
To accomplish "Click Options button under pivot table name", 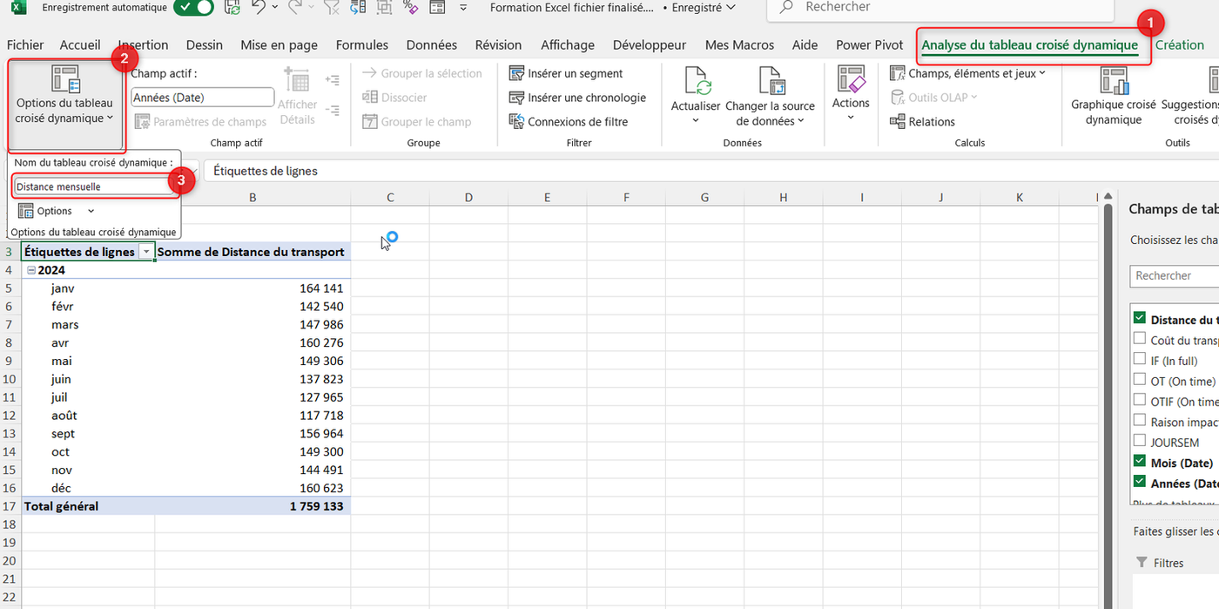I will tap(48, 211).
